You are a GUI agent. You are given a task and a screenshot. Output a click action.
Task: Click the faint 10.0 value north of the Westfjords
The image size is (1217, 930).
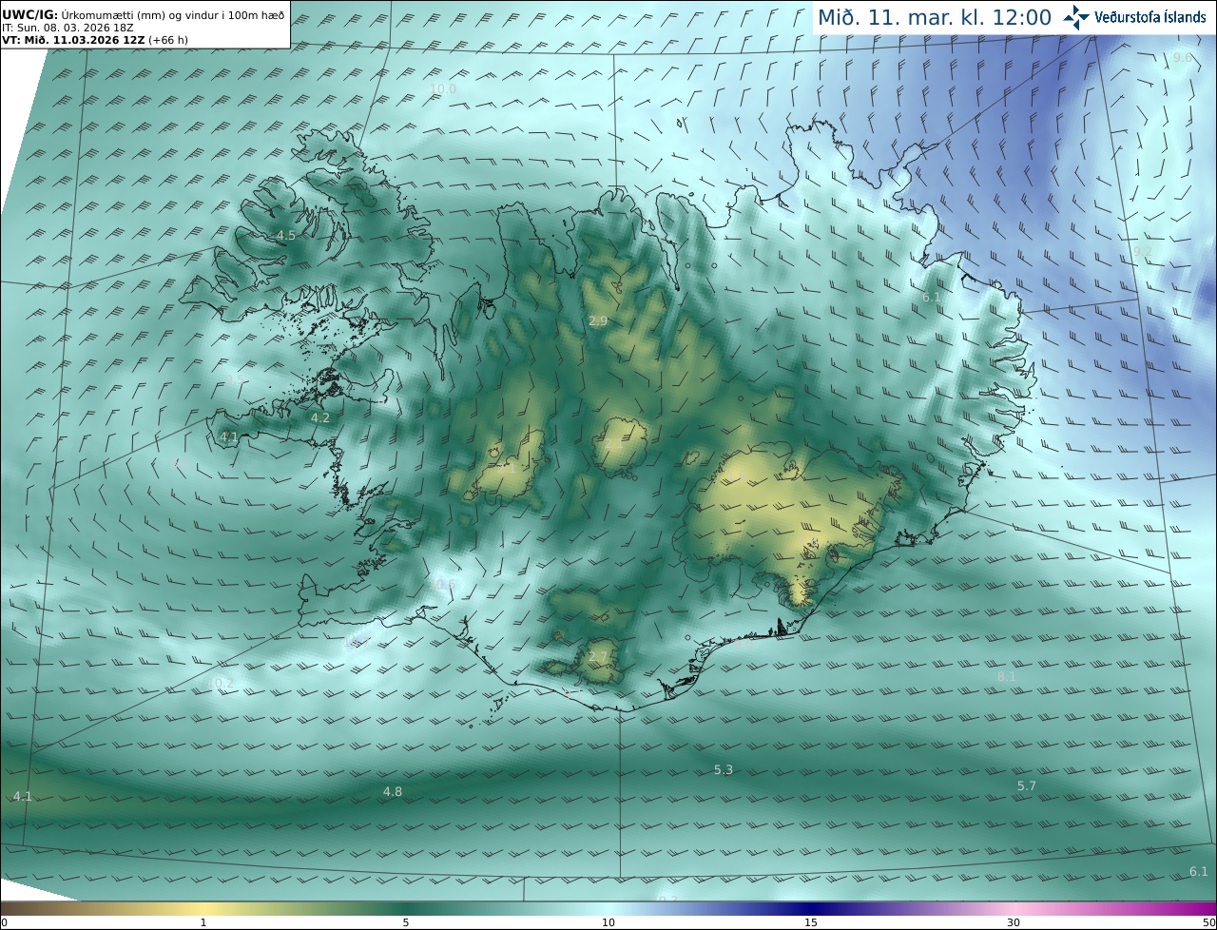pyautogui.click(x=443, y=88)
